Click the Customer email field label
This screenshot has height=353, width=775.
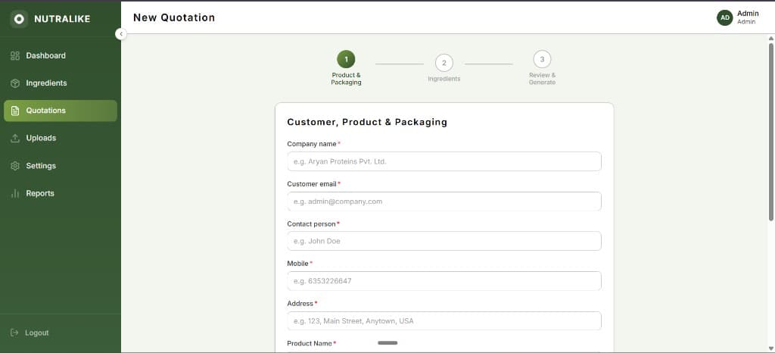[x=311, y=184]
